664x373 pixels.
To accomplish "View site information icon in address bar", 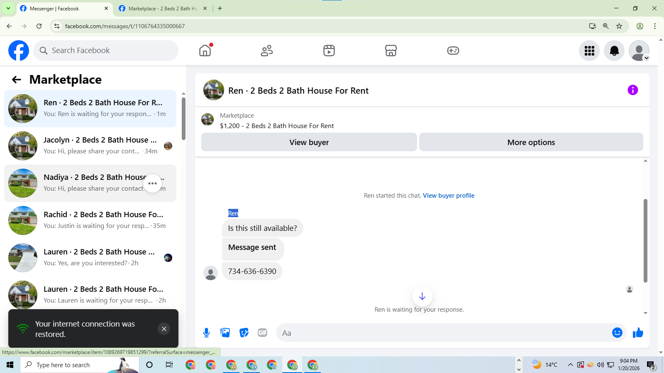I will pyautogui.click(x=57, y=26).
